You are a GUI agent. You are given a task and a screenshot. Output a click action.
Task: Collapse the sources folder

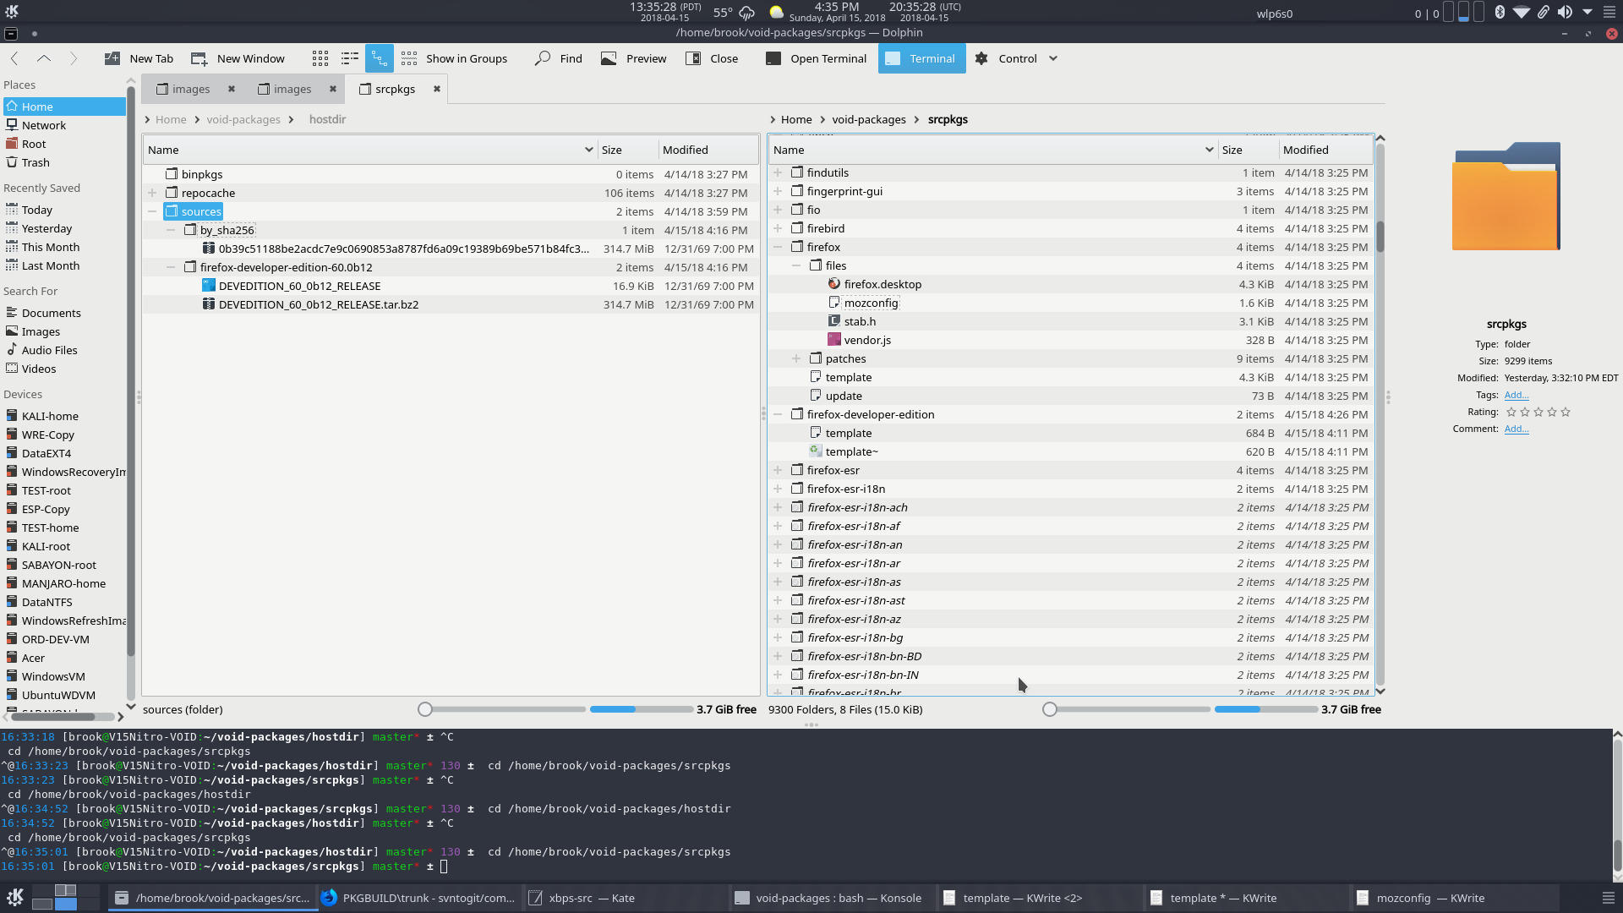point(152,211)
